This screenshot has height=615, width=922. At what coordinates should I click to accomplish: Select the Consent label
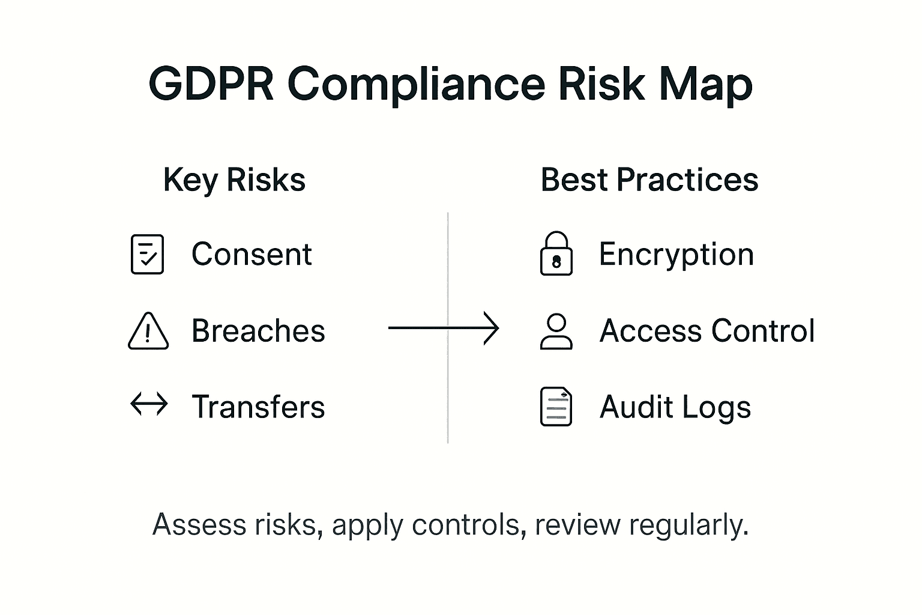252,254
